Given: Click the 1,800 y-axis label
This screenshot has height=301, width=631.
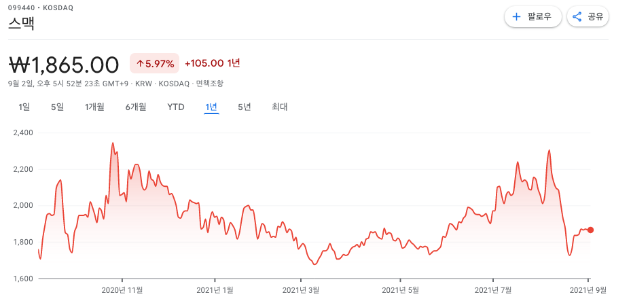Looking at the screenshot, I should (x=24, y=242).
